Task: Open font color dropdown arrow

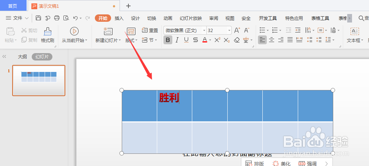Action: 210,40
